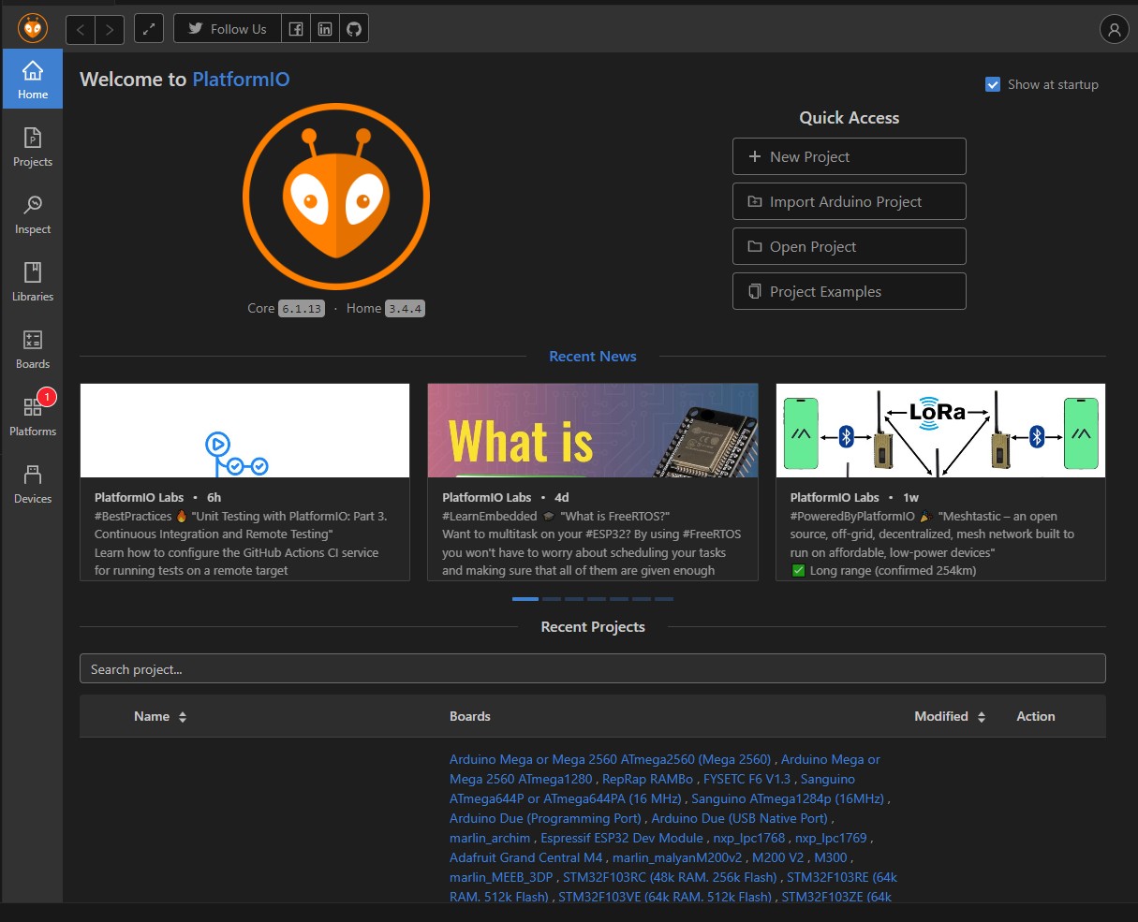This screenshot has width=1138, height=922.
Task: Click the Recent Projects section heading
Action: [x=593, y=627]
